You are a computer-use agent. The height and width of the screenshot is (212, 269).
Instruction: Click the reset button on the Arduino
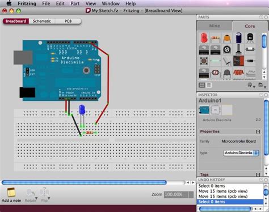[x=86, y=70]
